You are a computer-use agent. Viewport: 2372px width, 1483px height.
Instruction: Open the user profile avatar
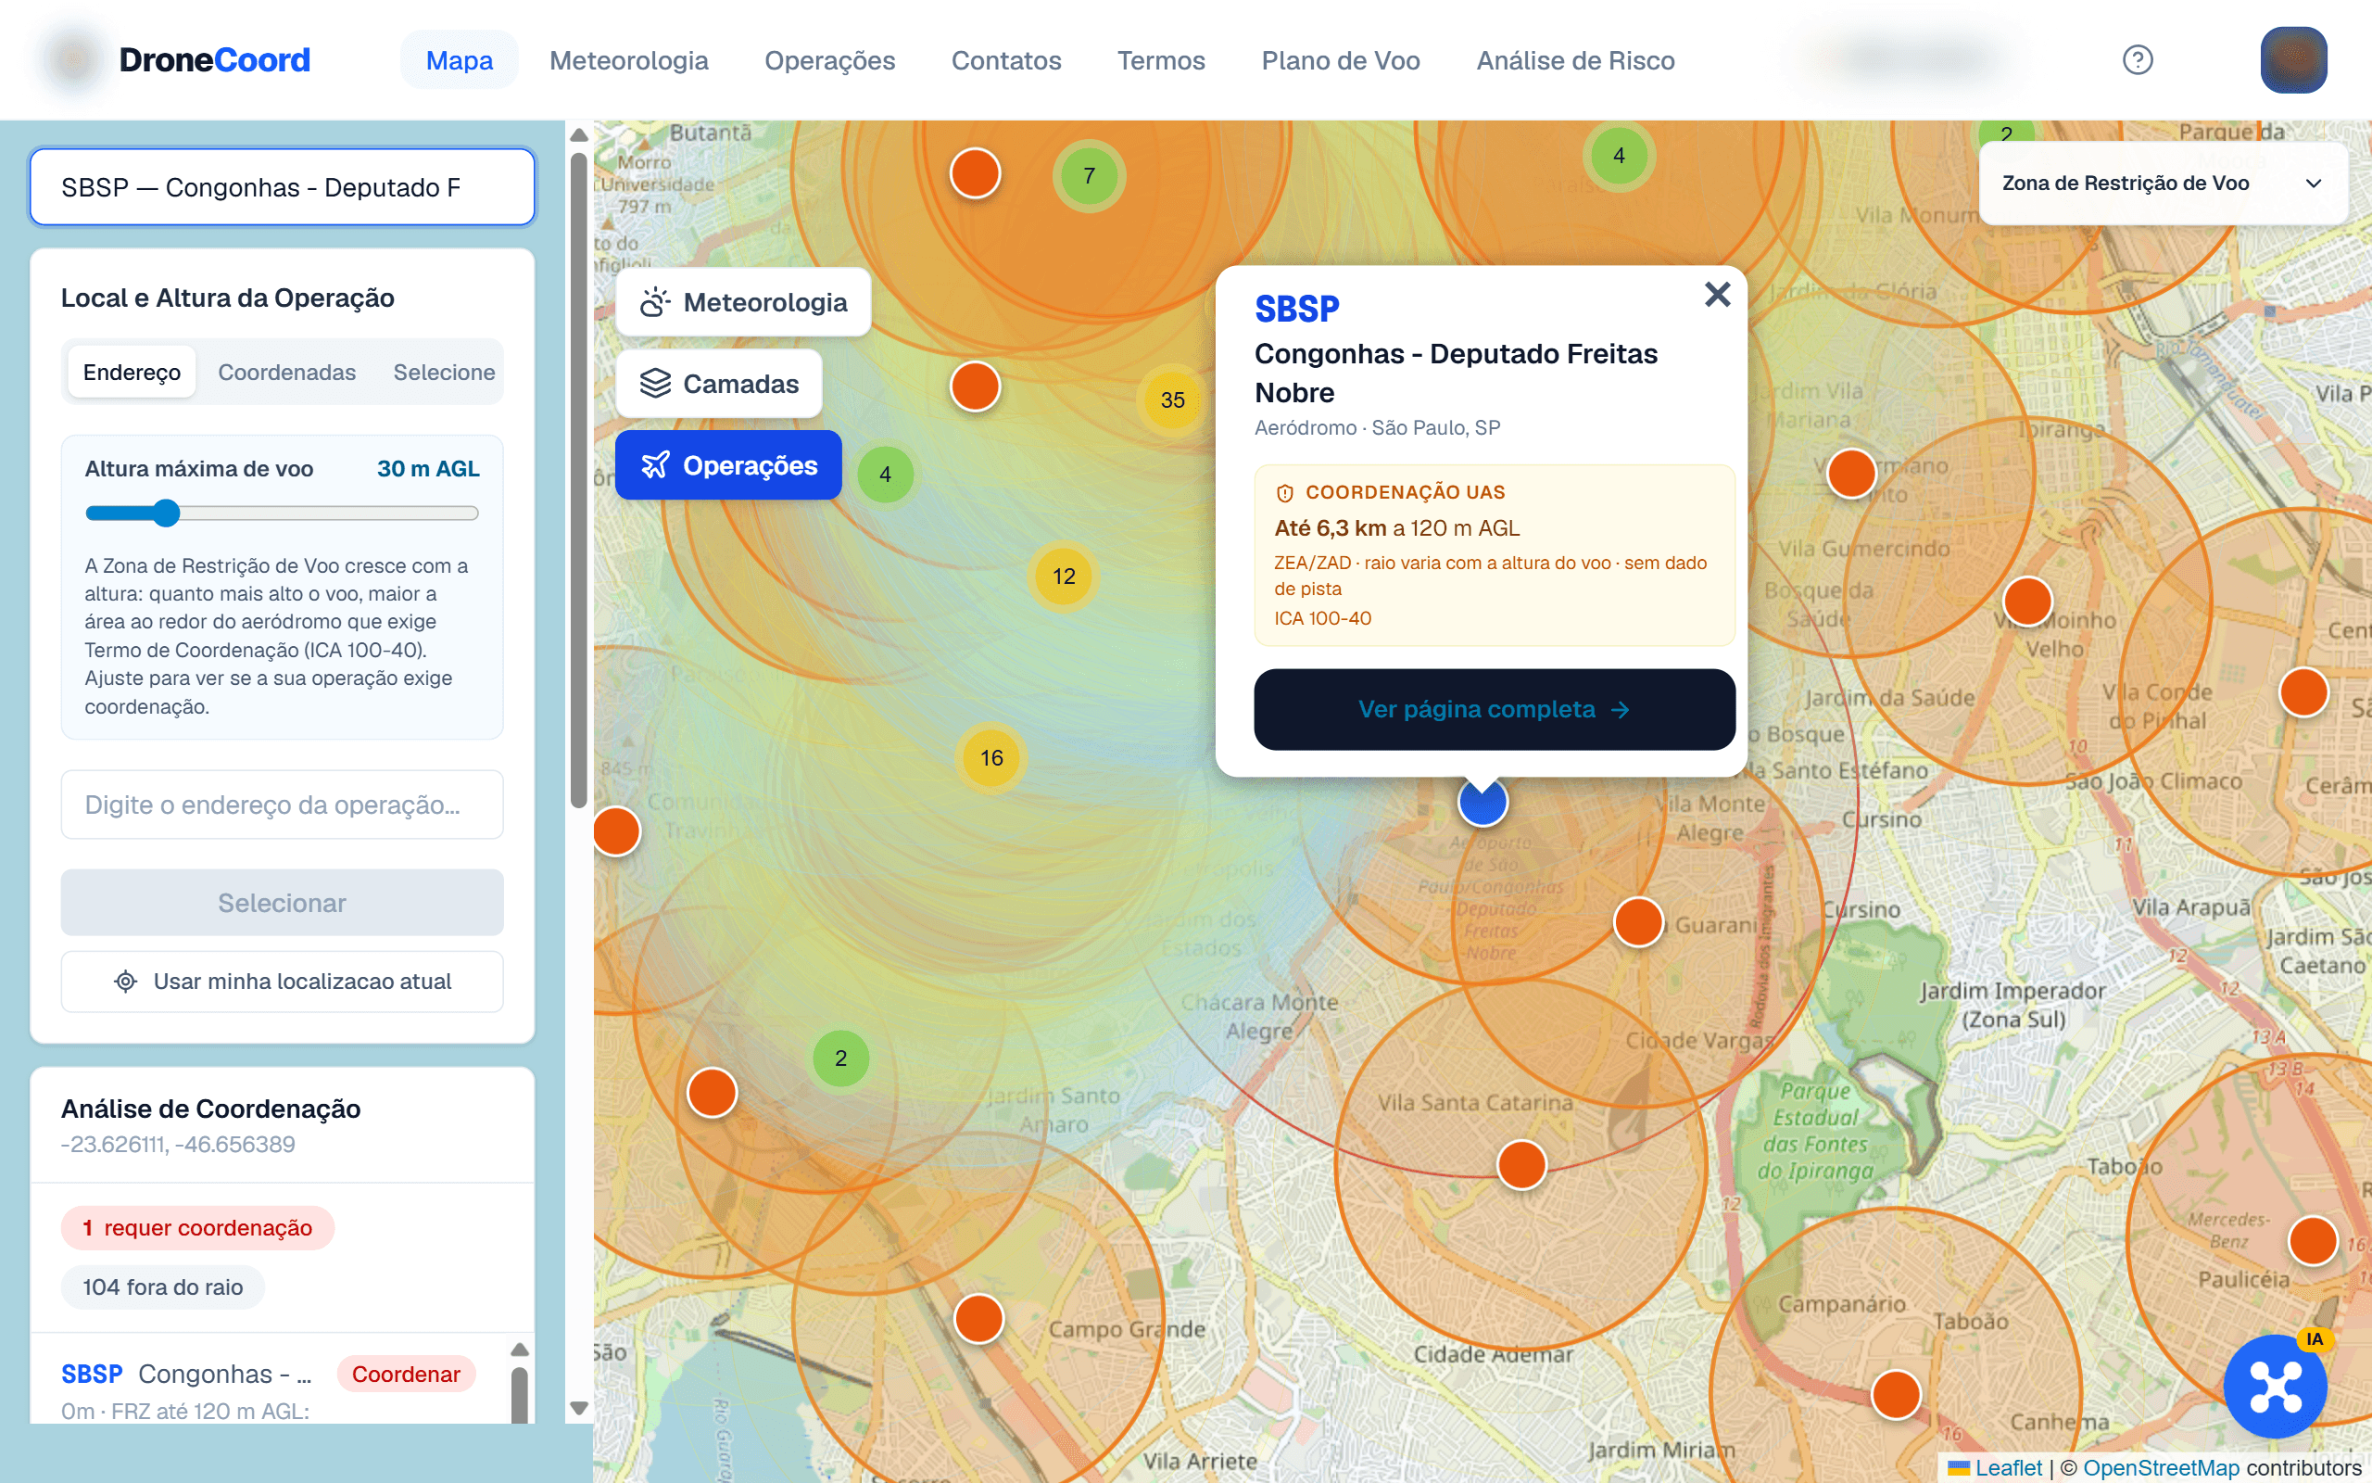click(x=2292, y=60)
